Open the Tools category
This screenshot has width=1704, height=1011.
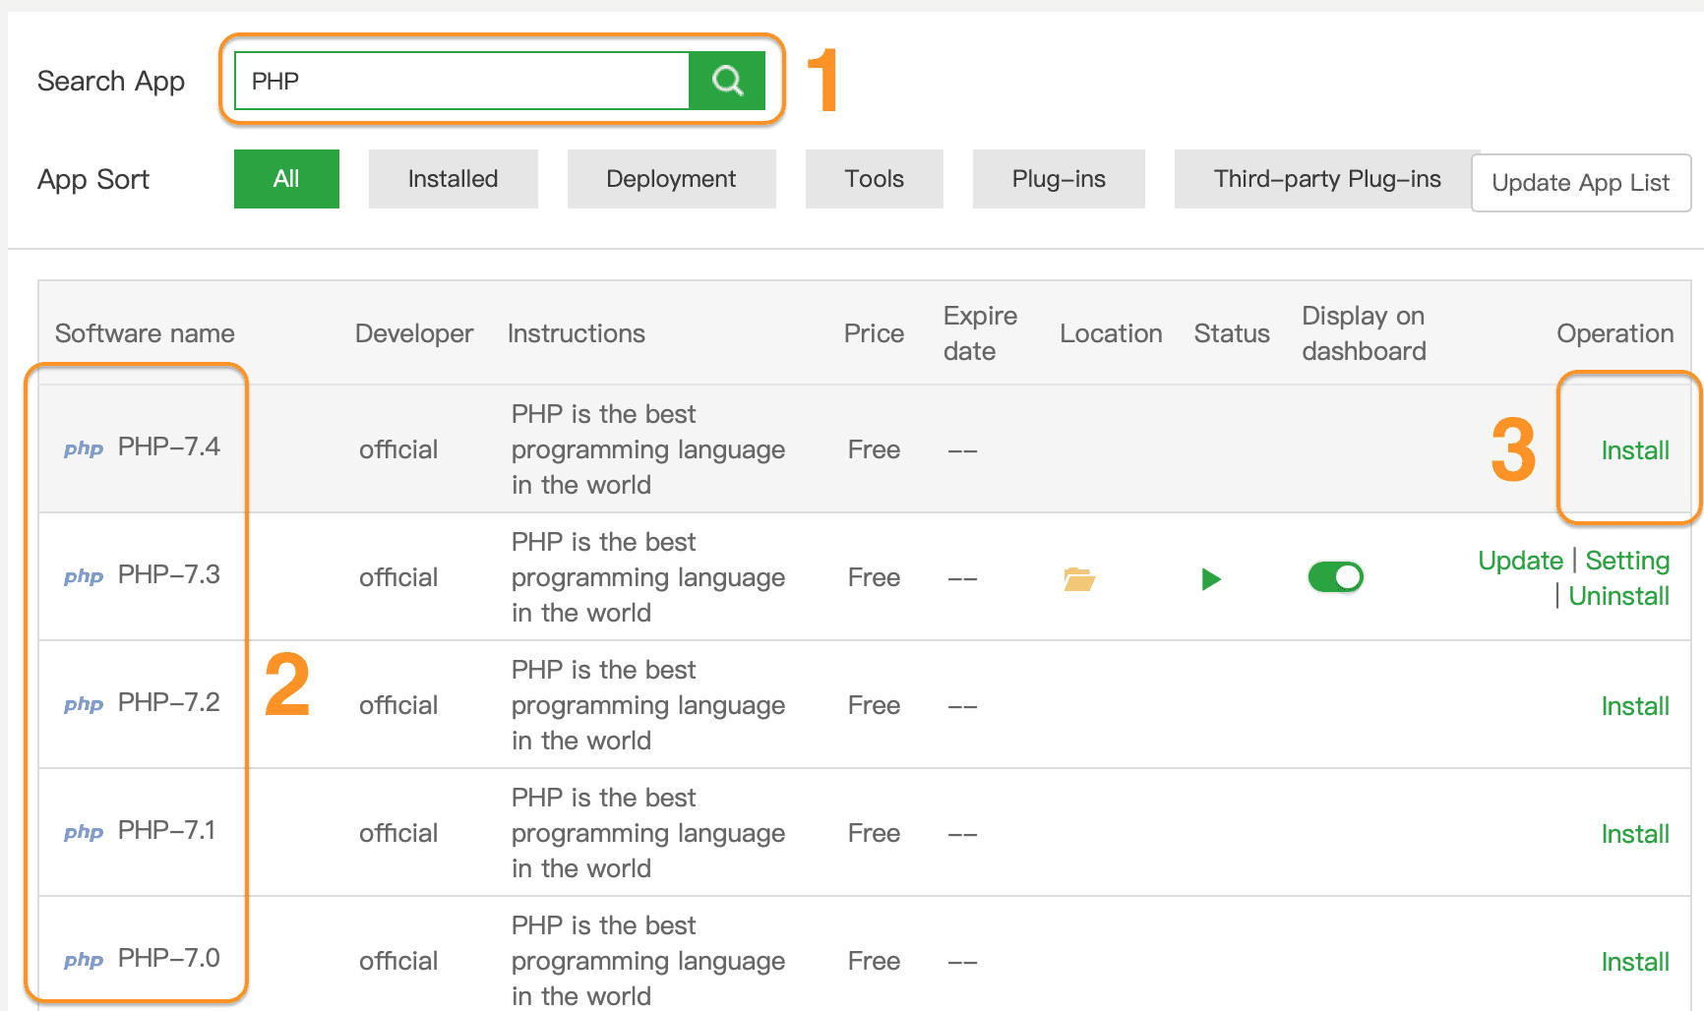point(874,178)
